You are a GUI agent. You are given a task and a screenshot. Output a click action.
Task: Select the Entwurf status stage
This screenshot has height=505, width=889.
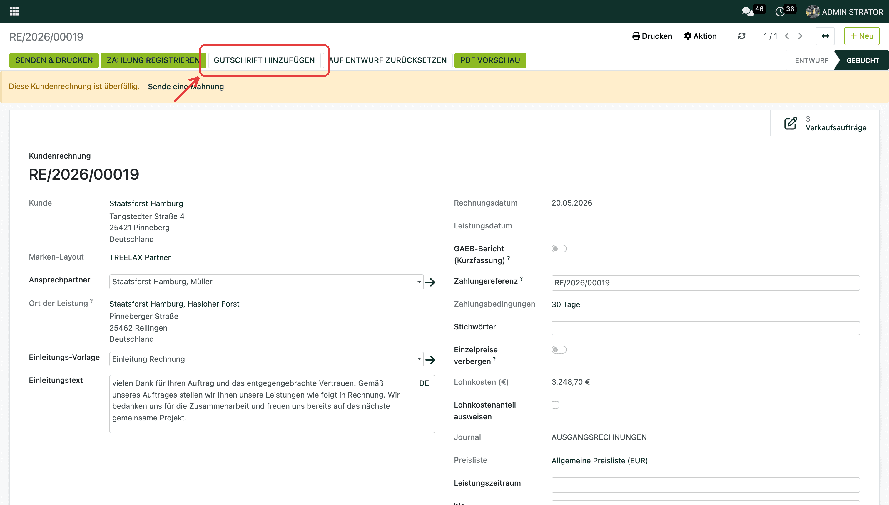811,60
